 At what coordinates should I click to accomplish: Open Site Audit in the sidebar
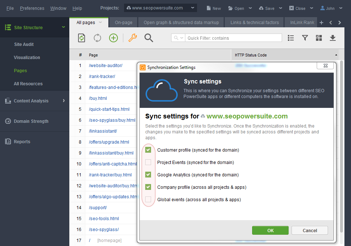click(x=24, y=44)
